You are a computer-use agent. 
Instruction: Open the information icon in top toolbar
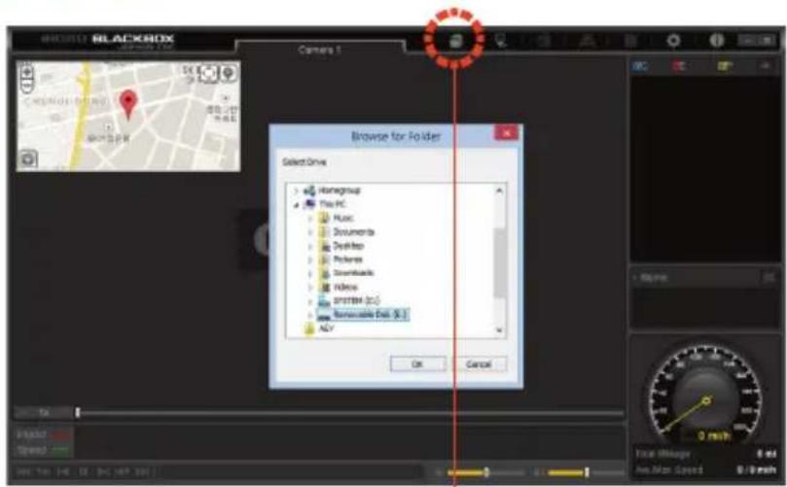pyautogui.click(x=716, y=40)
